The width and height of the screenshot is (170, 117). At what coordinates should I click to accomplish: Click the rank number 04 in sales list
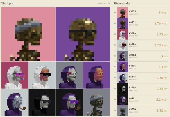pos(115,45)
